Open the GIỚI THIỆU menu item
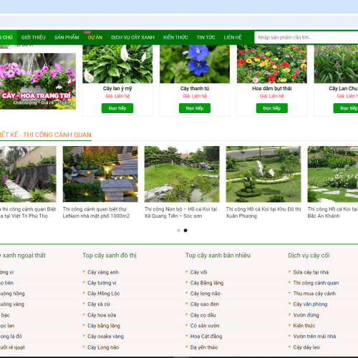This screenshot has width=358, height=358. (33, 37)
